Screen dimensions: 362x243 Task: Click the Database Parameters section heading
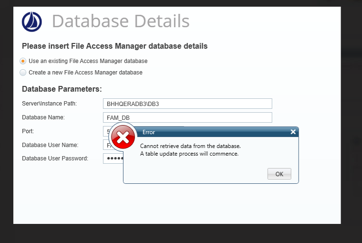pos(62,89)
